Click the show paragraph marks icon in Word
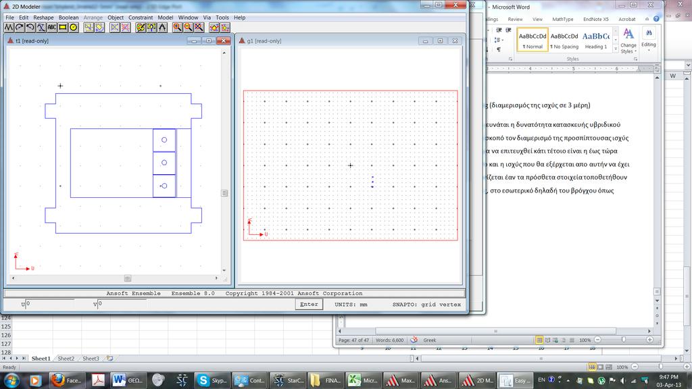Screen dimensions: 692x389 point(499,49)
